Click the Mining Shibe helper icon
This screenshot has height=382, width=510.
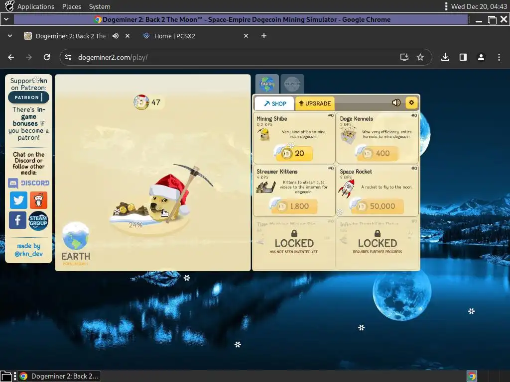[x=263, y=134]
